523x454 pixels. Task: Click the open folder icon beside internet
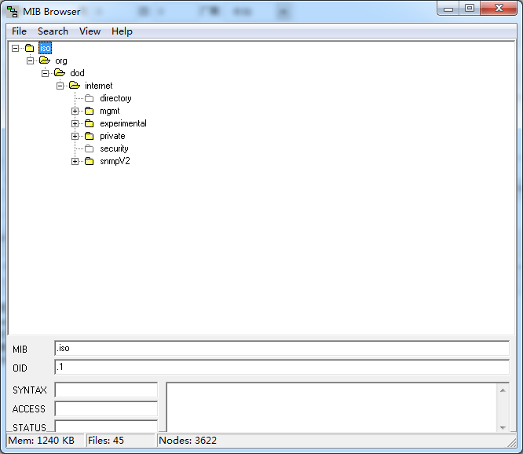click(x=75, y=86)
